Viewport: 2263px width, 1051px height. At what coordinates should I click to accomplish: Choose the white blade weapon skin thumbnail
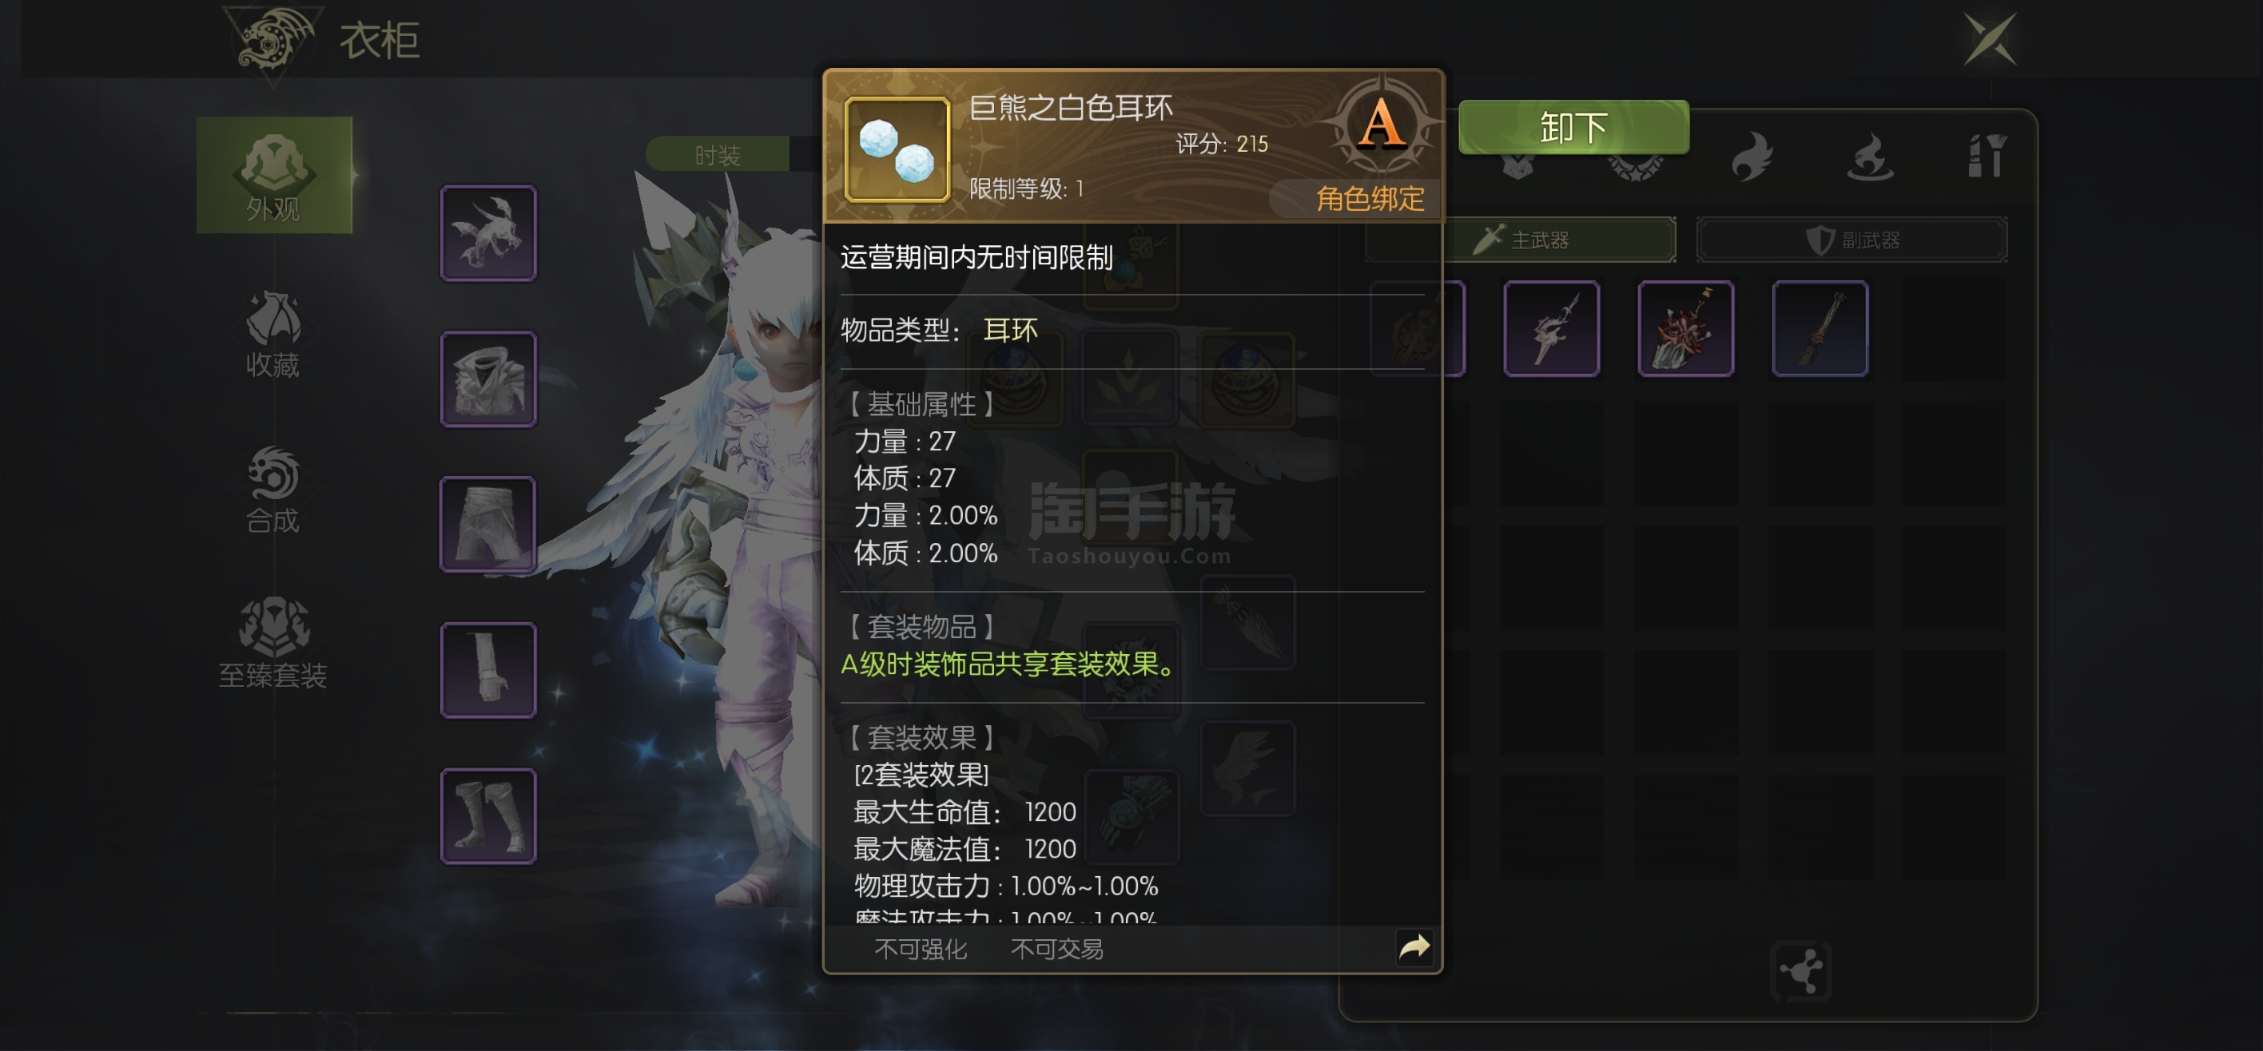pyautogui.click(x=1552, y=328)
